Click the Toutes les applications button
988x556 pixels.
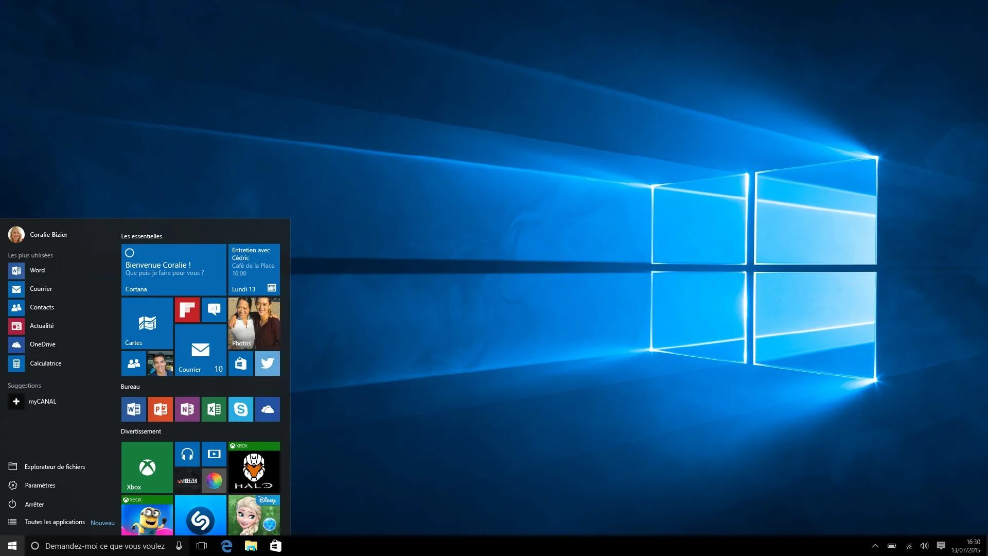(55, 522)
